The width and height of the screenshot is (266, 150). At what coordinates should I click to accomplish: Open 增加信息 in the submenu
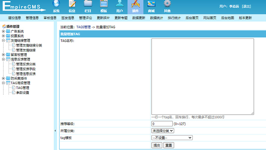(14, 18)
